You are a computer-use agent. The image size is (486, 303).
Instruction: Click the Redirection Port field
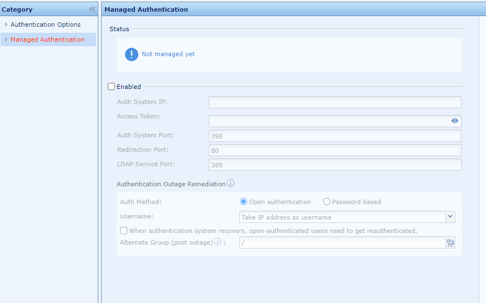(335, 151)
